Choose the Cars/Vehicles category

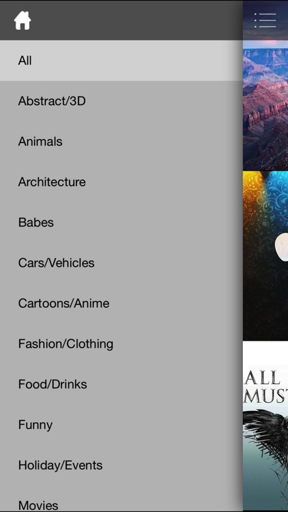click(121, 264)
